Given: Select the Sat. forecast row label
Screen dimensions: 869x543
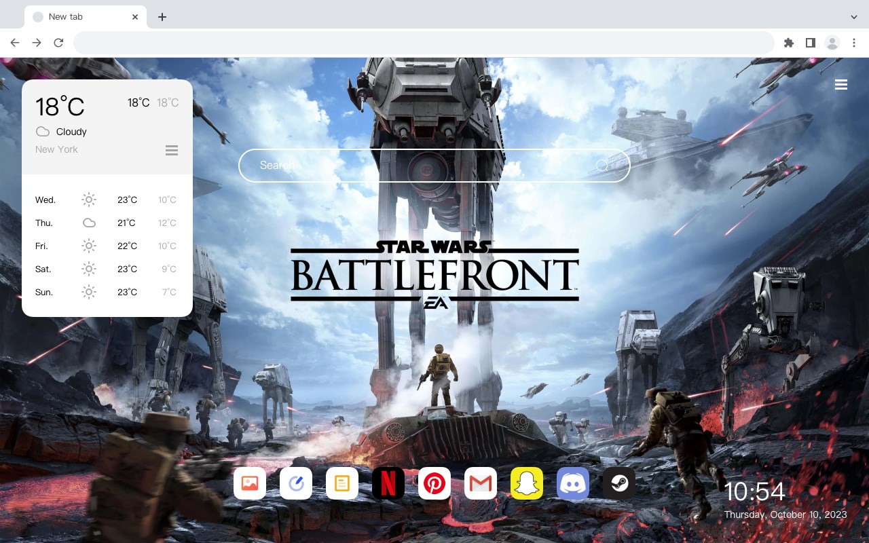Looking at the screenshot, I should 43,269.
